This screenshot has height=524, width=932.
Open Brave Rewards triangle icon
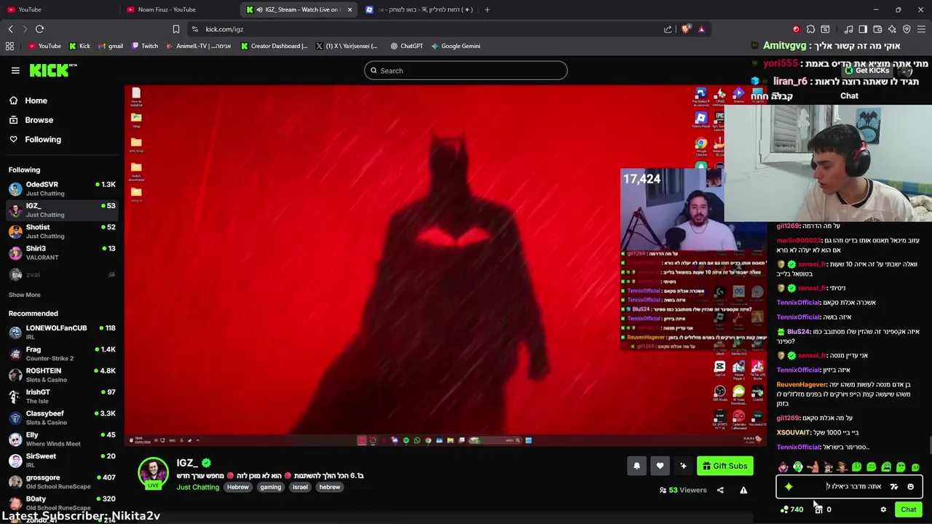701,29
